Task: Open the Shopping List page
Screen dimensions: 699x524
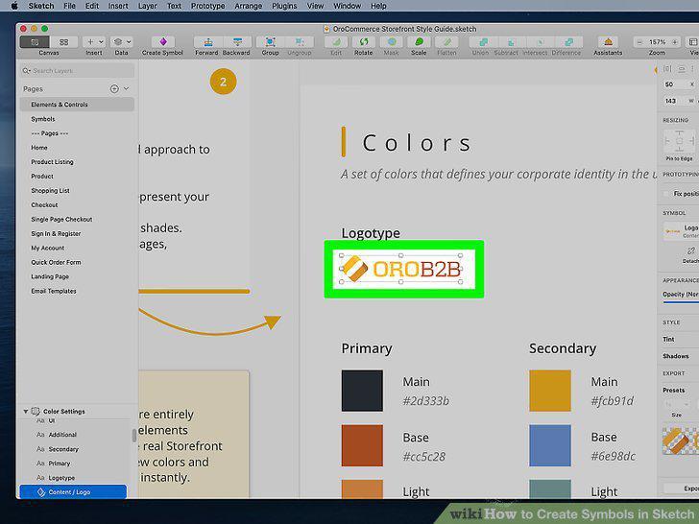Action: pos(50,190)
